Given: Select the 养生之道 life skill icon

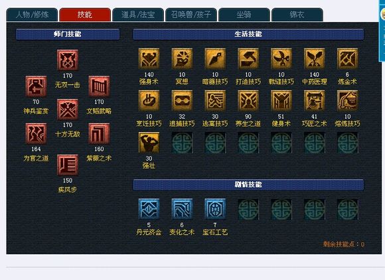Looking at the screenshot, I should [x=248, y=101].
